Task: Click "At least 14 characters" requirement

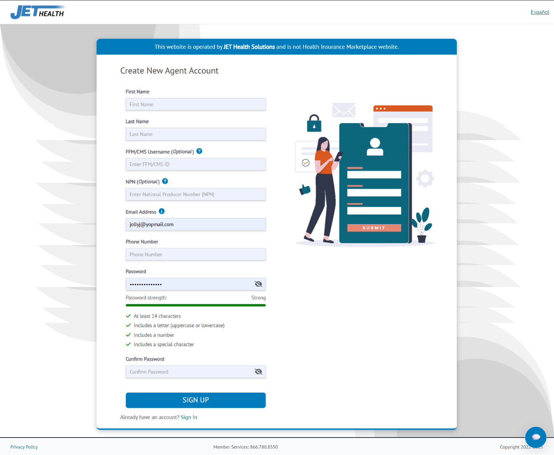Action: (157, 316)
